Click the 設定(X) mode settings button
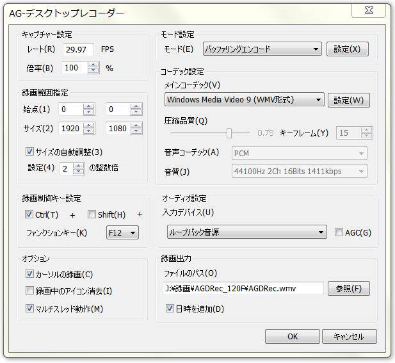 tap(348, 49)
